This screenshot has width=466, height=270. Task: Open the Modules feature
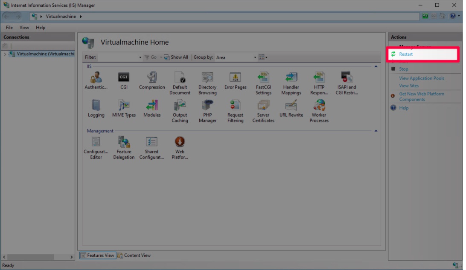point(152,108)
